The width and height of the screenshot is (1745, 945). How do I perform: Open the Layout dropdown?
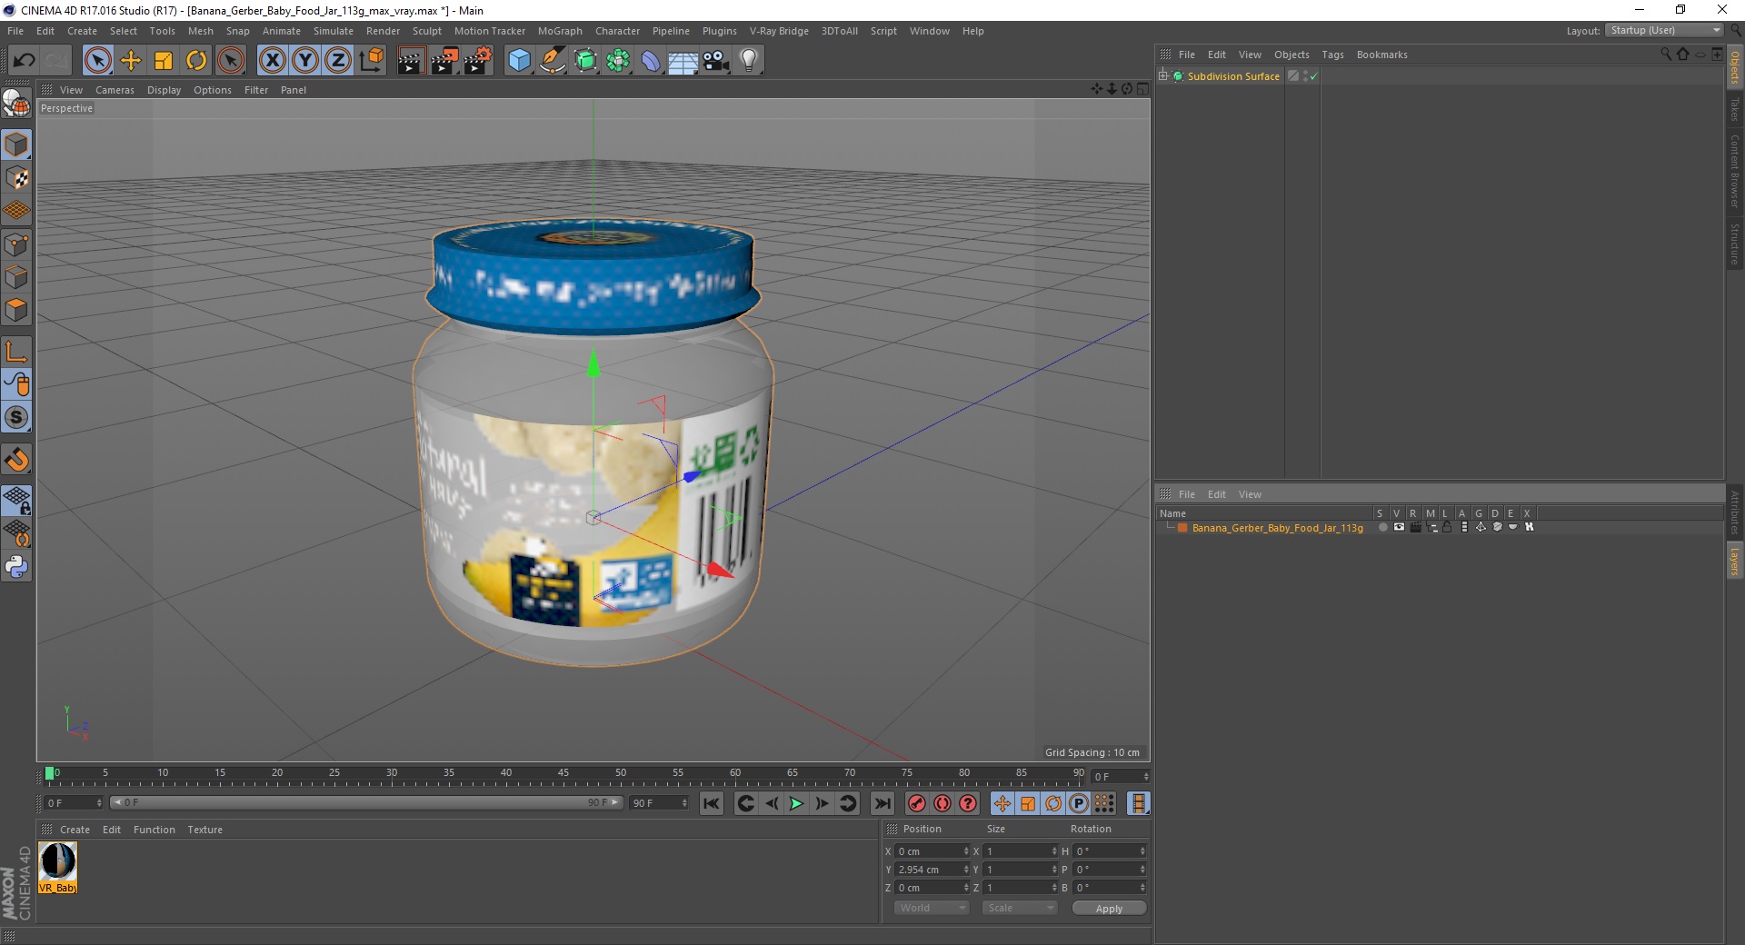pyautogui.click(x=1665, y=30)
